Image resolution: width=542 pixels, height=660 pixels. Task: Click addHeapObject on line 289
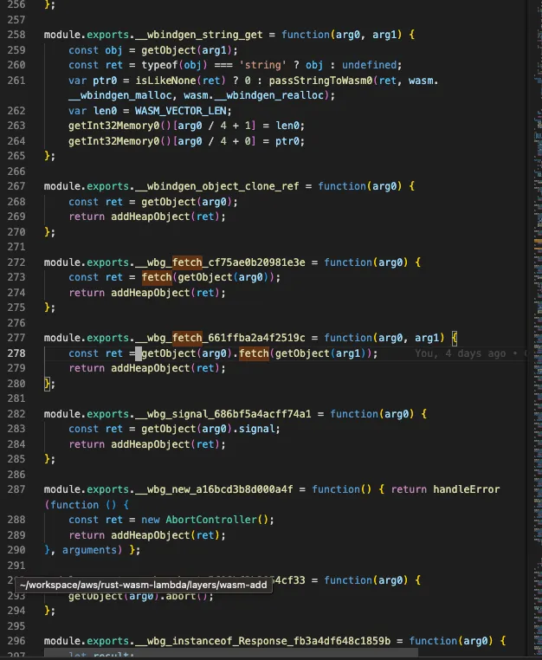(x=151, y=535)
